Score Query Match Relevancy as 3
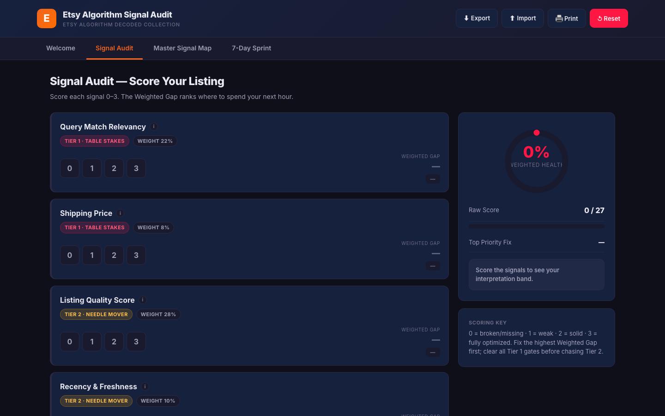The width and height of the screenshot is (665, 416). 136,168
